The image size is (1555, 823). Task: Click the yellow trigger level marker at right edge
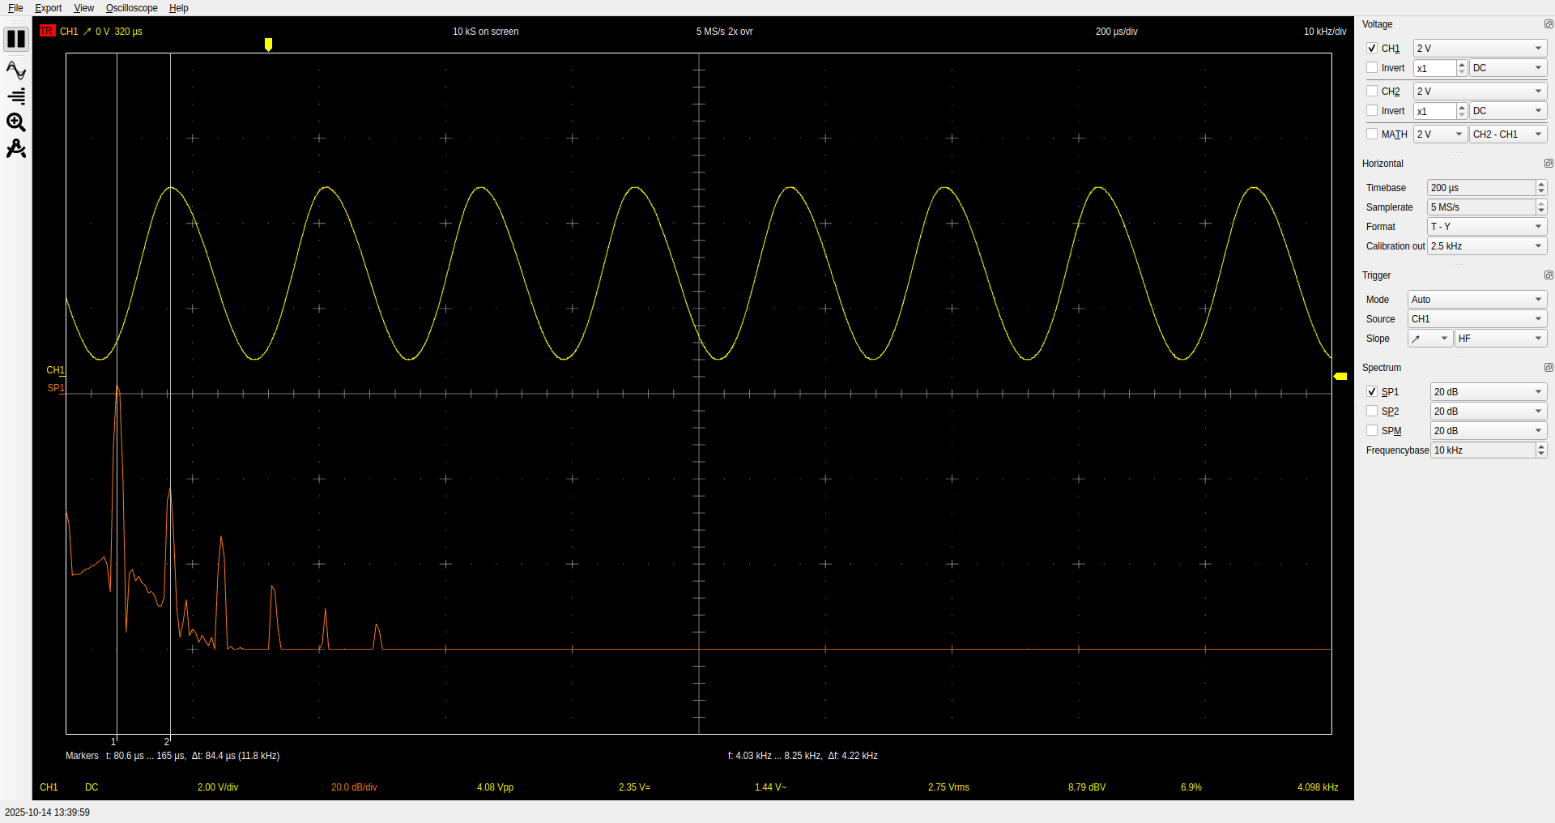(1340, 376)
